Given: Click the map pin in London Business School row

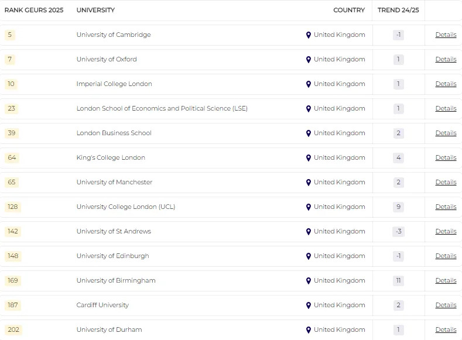Looking at the screenshot, I should click(x=309, y=133).
